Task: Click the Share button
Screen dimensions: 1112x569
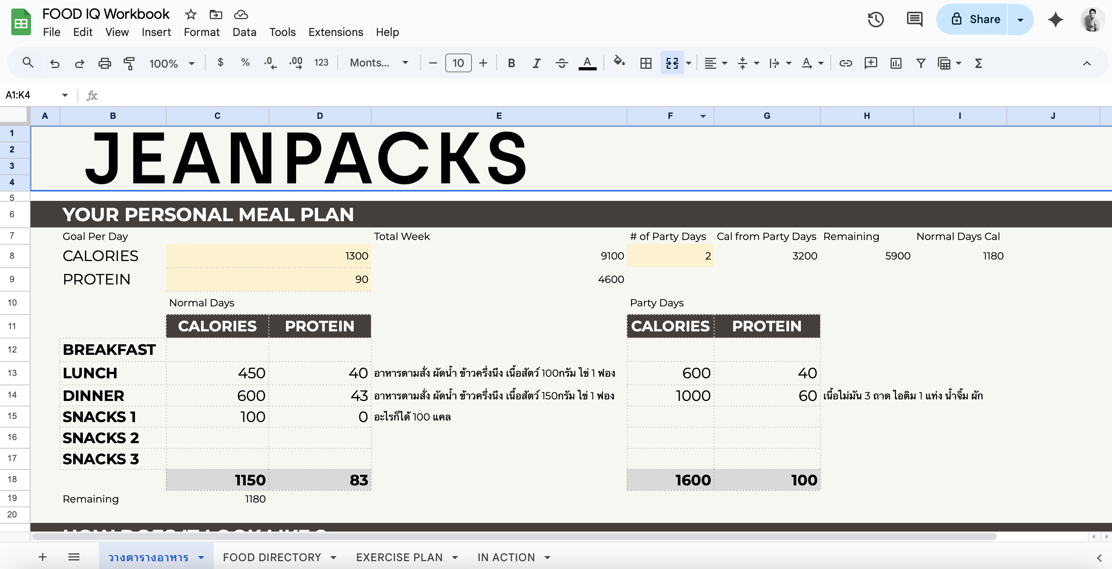Action: click(x=975, y=20)
